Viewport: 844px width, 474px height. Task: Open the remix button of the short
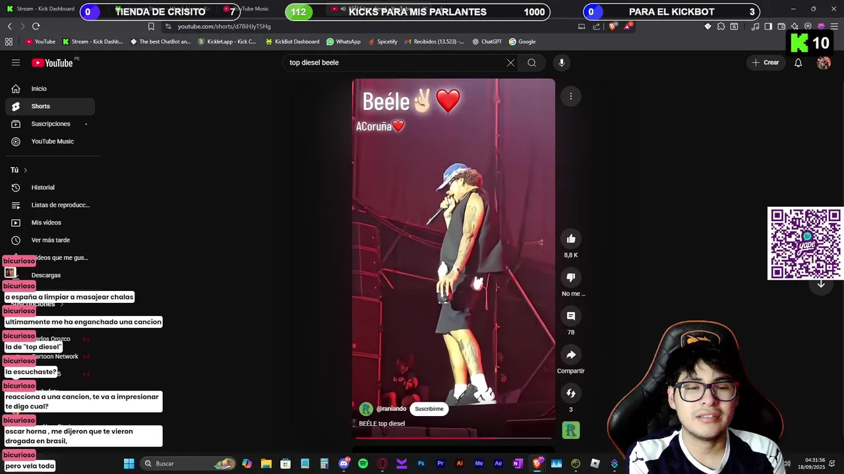[x=571, y=393]
